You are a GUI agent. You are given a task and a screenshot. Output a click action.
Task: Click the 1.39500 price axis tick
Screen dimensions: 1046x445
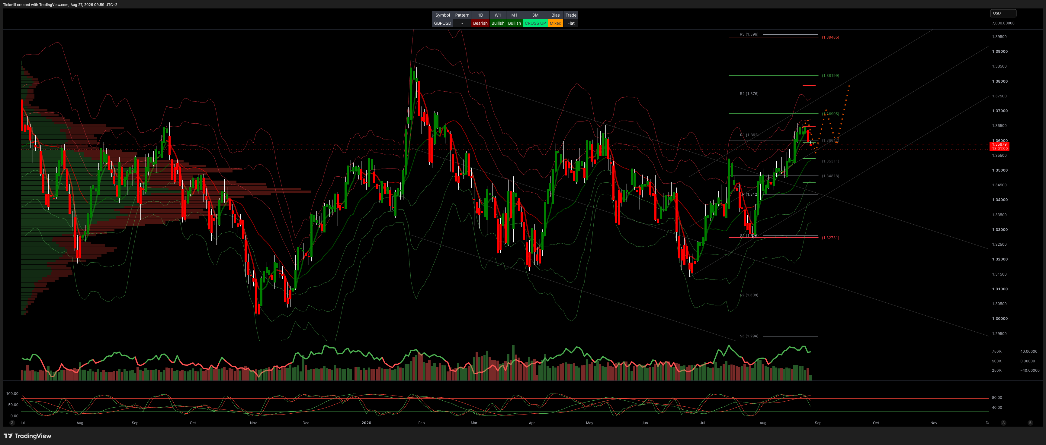(999, 36)
